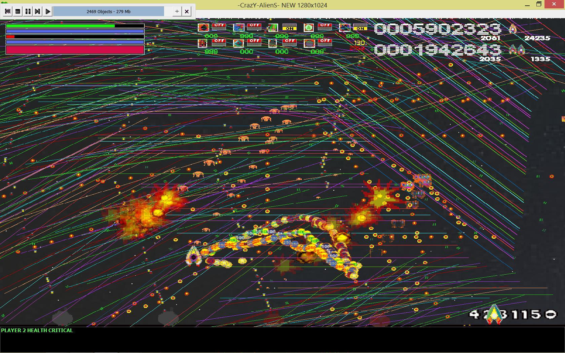Restore down the CrazY-AlienS window
Screen dimensions: 565x353
click(x=539, y=4)
